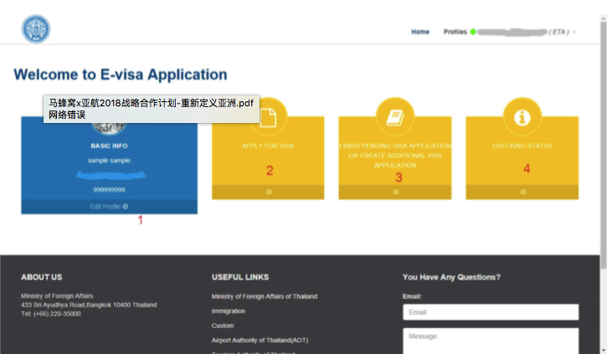Click arrow icon under Finish Pending Visa Application
607x354 pixels.
coord(395,192)
